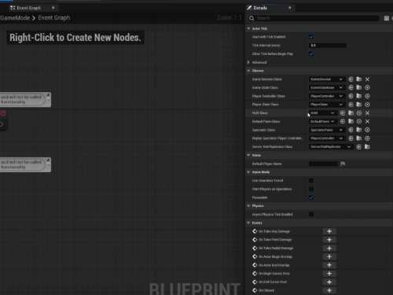Open the HUD Class dropdown

coord(322,113)
